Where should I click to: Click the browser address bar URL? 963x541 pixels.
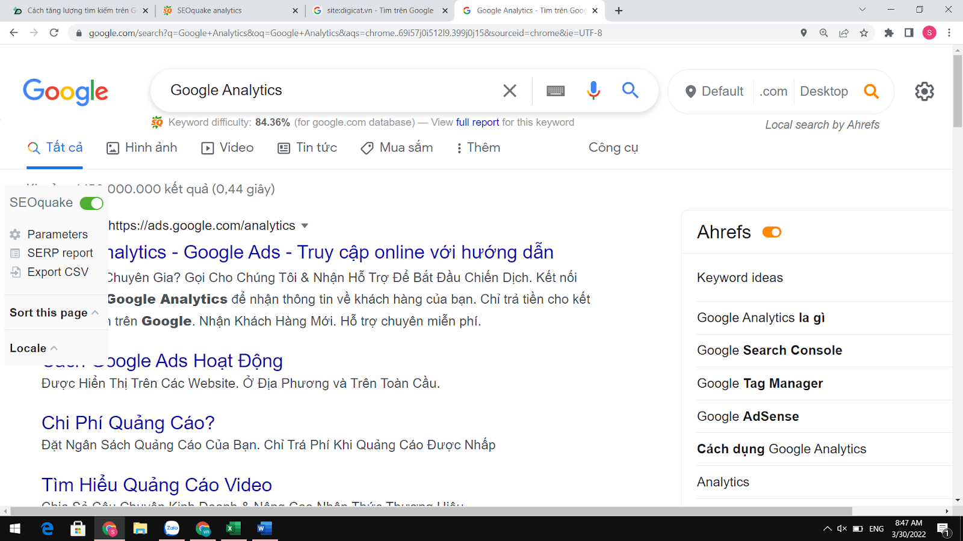click(x=345, y=33)
